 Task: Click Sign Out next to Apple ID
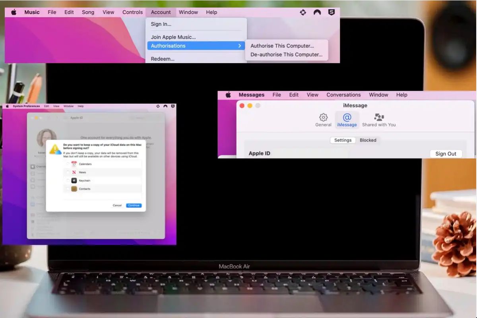[x=446, y=153]
